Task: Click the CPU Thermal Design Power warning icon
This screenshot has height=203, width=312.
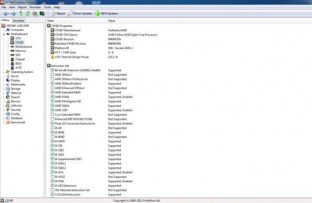Action: [52, 57]
